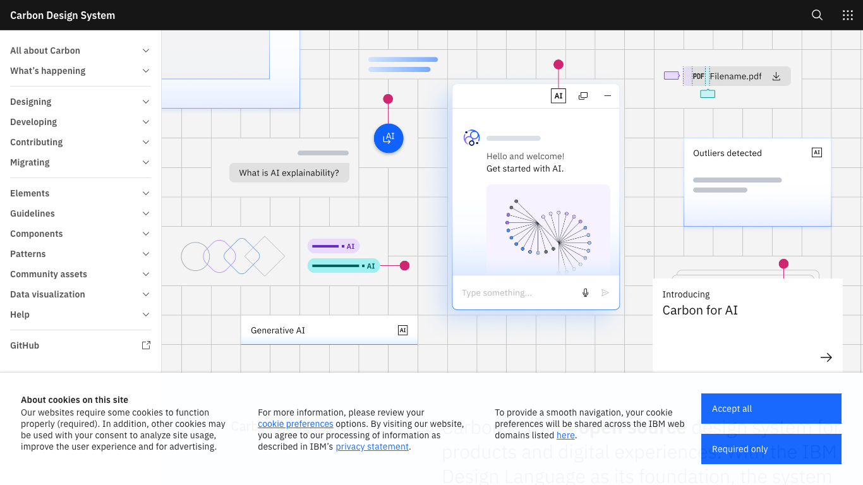Screen dimensions: 863x485
Task: Click the purple AI tag pill
Action: [334, 246]
